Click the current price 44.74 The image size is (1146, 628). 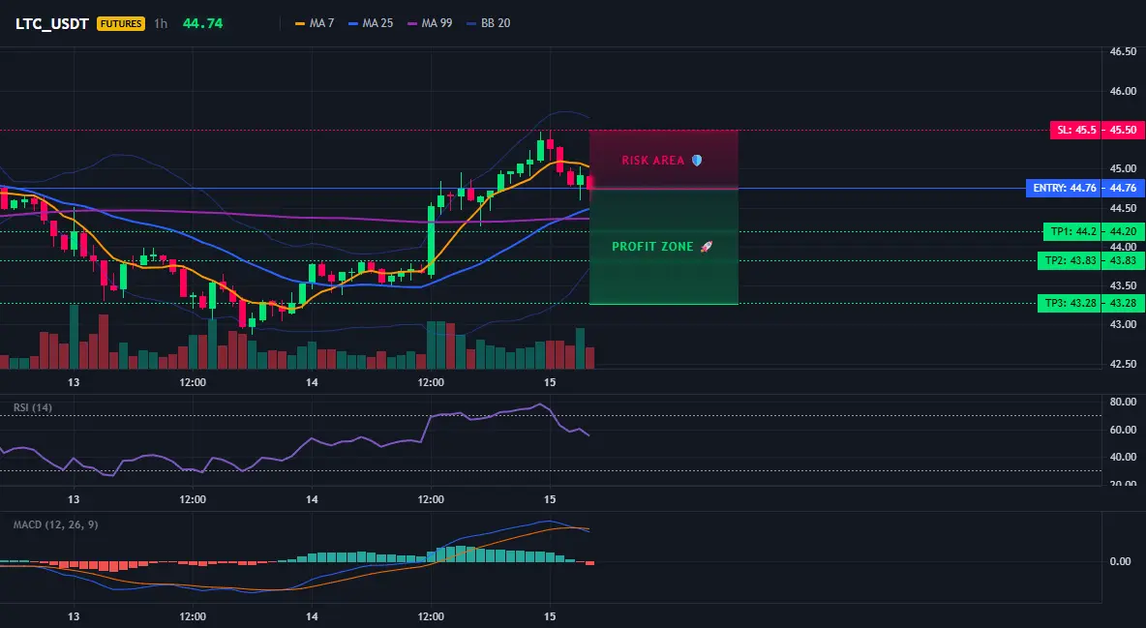202,23
